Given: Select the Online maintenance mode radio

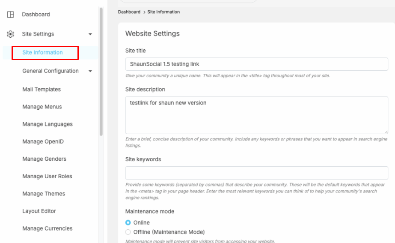Looking at the screenshot, I should click(128, 223).
